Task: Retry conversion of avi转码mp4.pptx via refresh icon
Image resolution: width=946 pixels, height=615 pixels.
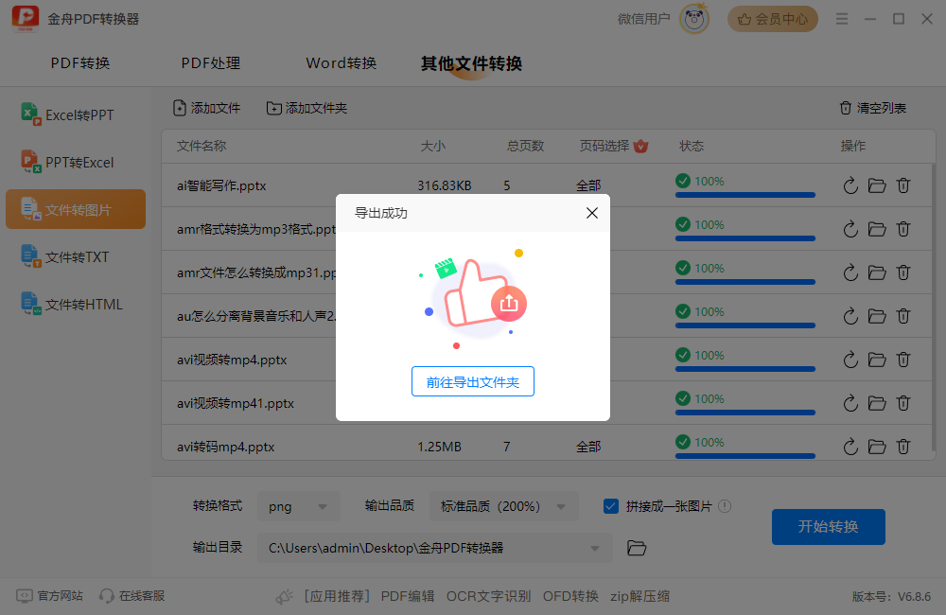Action: (850, 446)
